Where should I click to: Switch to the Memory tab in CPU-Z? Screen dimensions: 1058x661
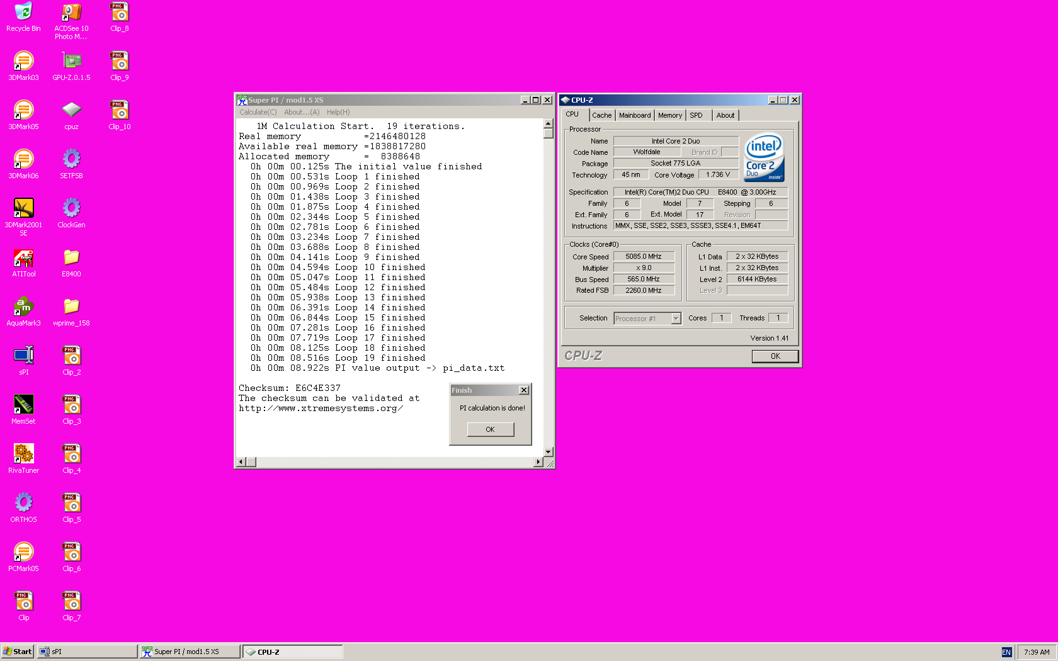[x=670, y=115]
